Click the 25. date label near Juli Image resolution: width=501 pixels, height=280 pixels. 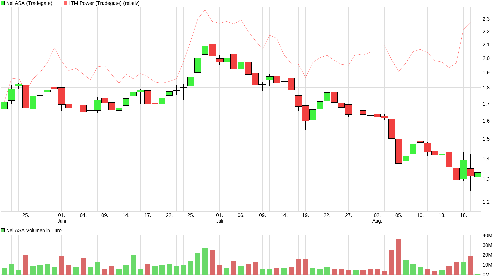(191, 215)
